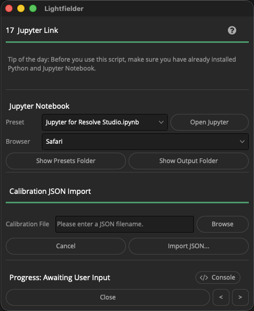Focus the Calibration File filename field

124,224
